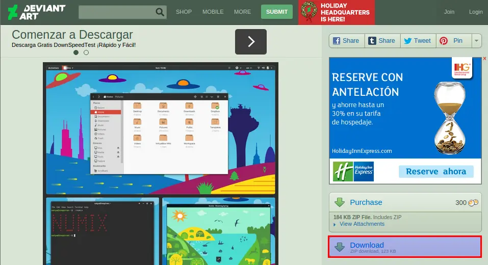This screenshot has height=265, width=488.
Task: Share on Tumblr
Action: (x=382, y=41)
